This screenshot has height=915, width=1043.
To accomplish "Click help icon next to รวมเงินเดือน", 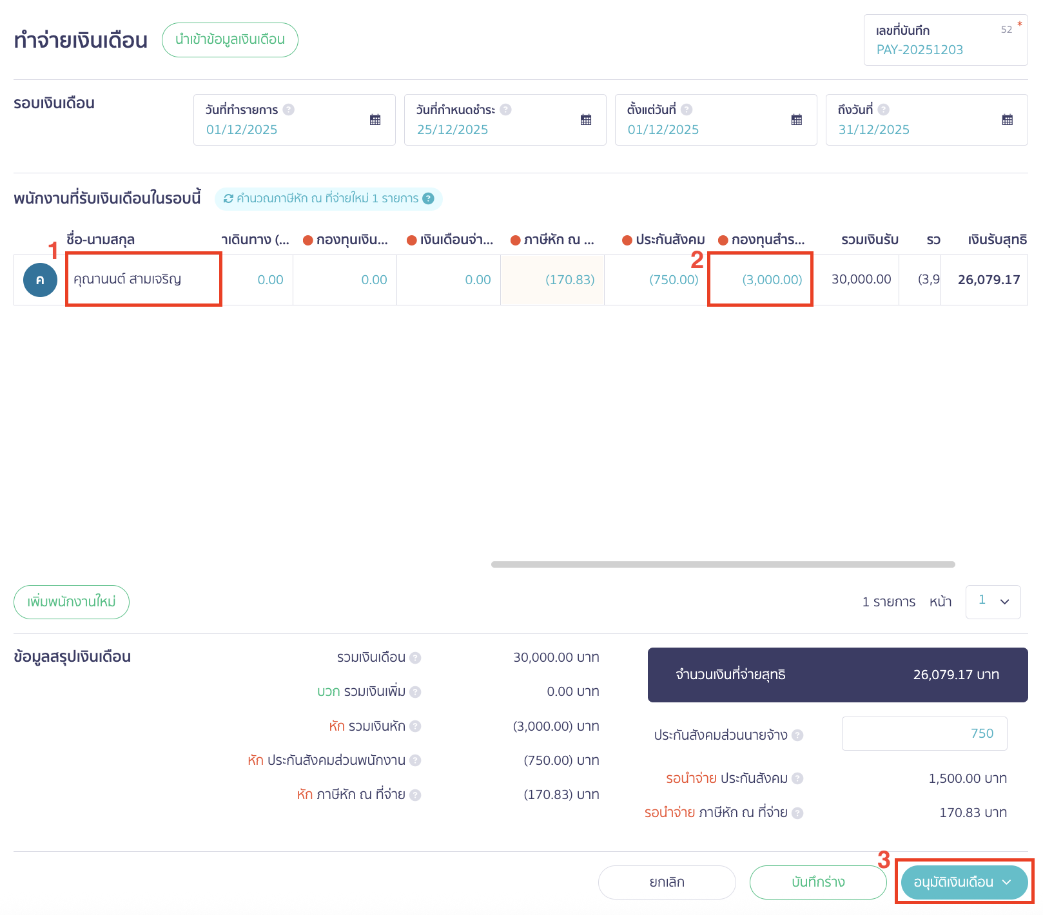I will [416, 658].
